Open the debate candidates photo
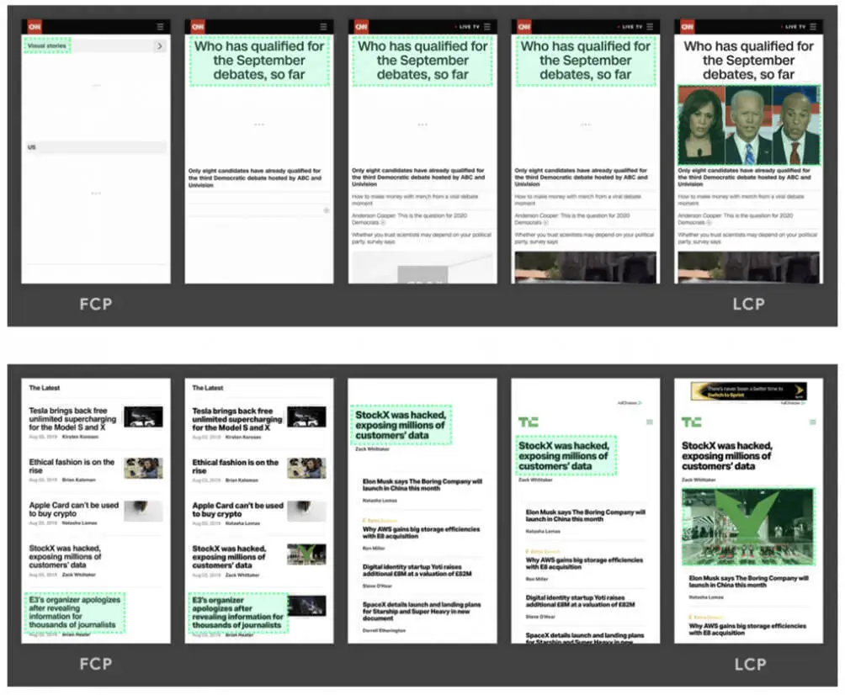 [748, 125]
